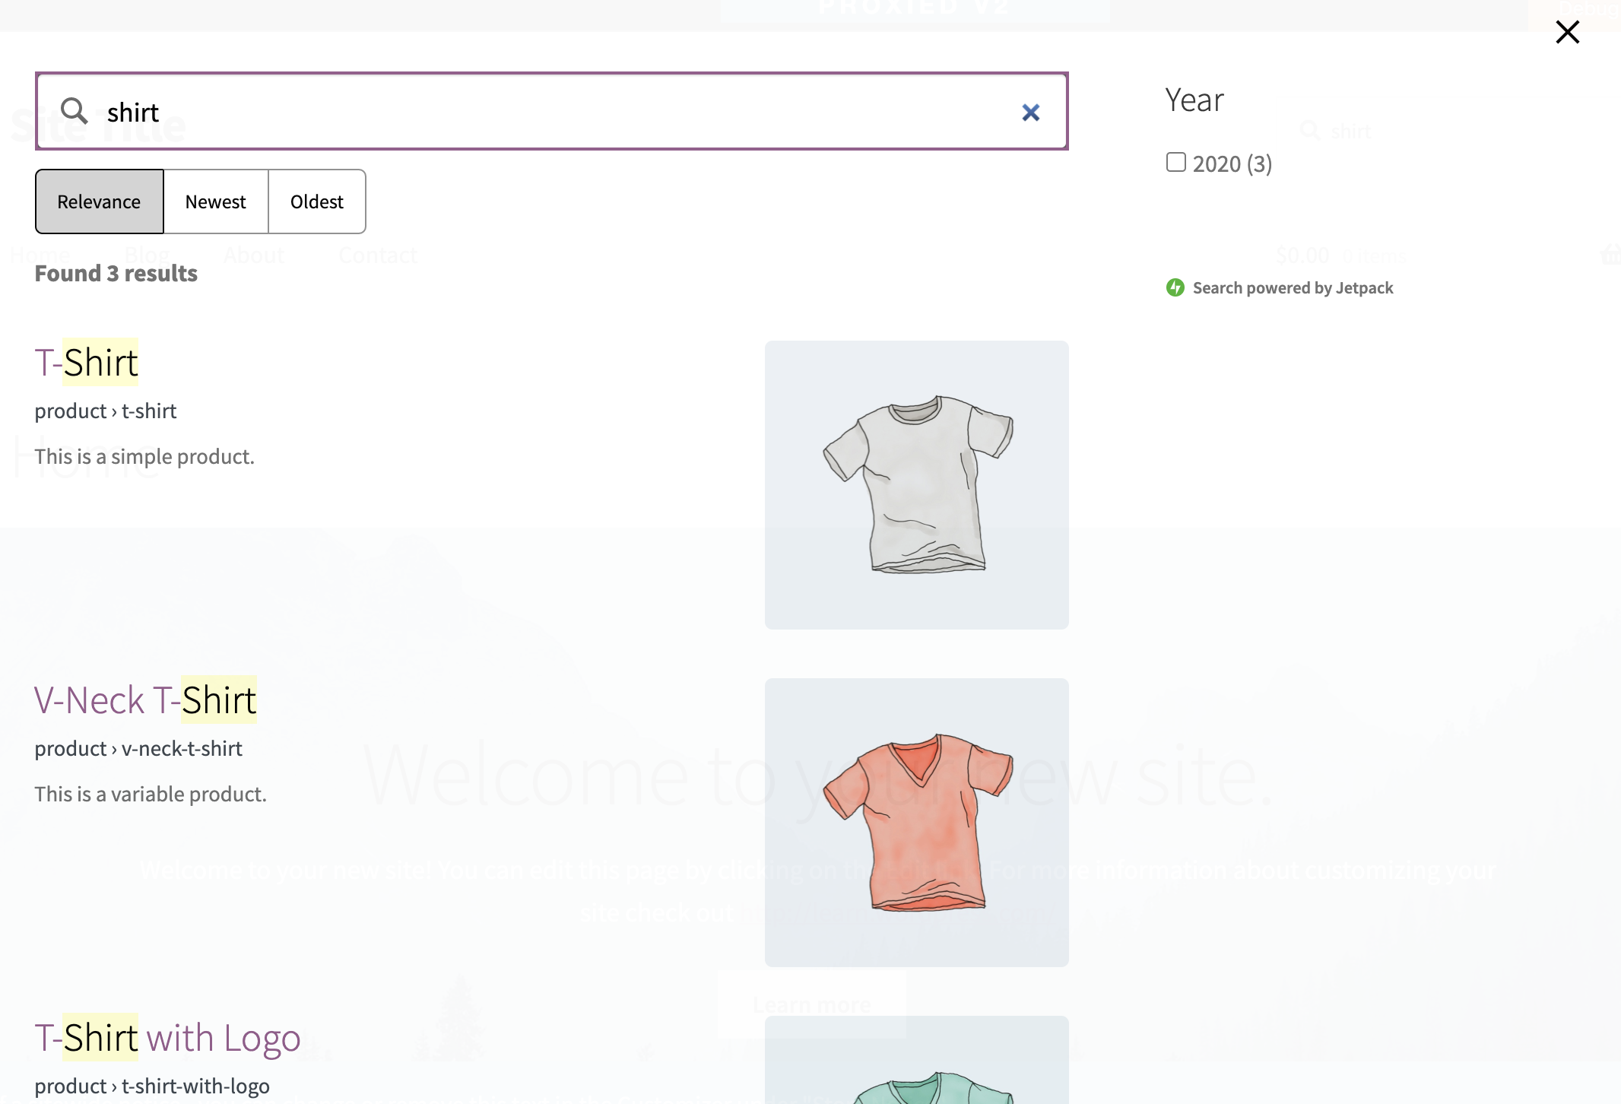Click the Year filter heading
This screenshot has height=1104, width=1621.
1194,100
